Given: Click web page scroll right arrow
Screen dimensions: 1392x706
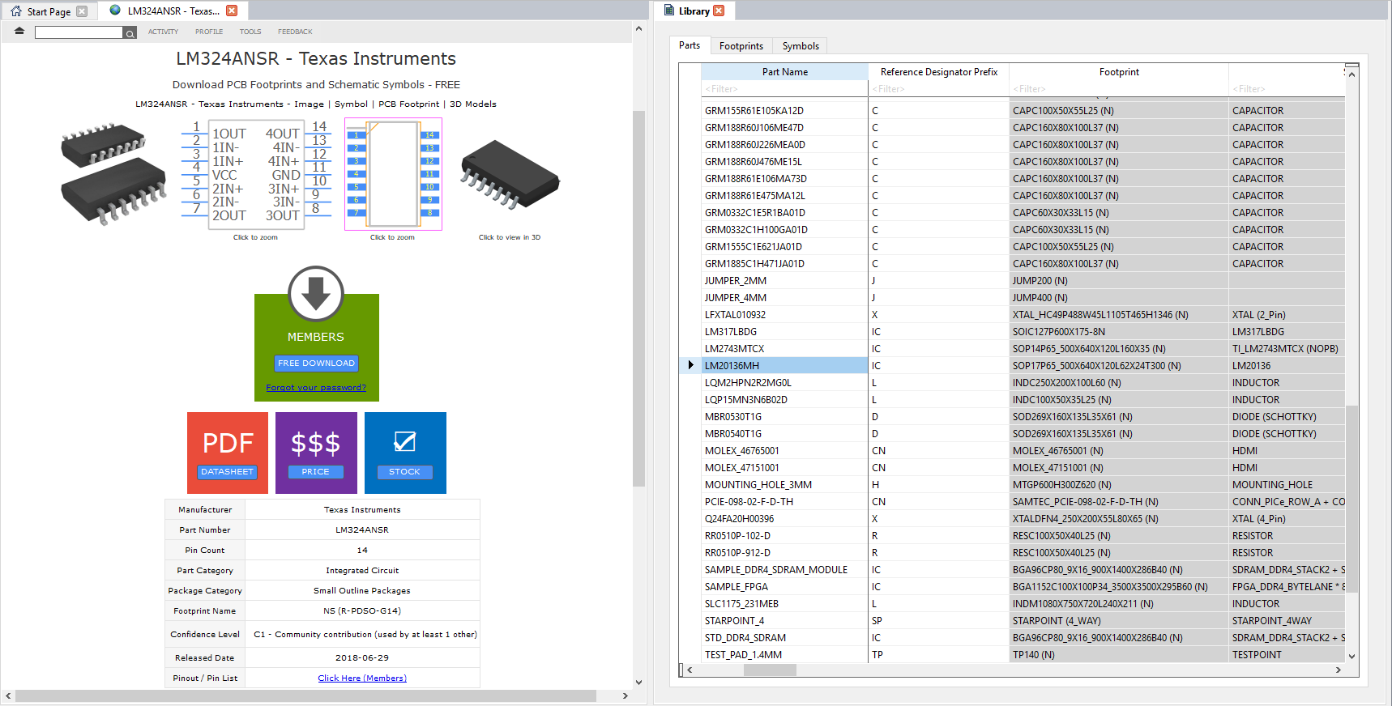Looking at the screenshot, I should click(625, 695).
